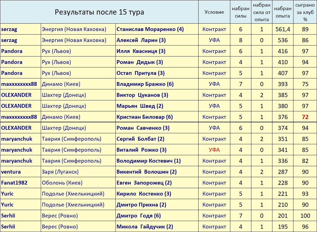Click player 'Владимир Бражко (6)'
Viewport: 317px width, 232px height.
pyautogui.click(x=145, y=84)
